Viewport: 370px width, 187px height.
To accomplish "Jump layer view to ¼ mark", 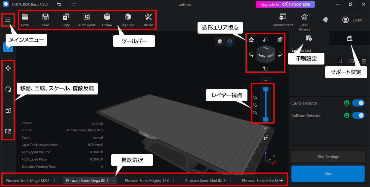I will 255,113.
